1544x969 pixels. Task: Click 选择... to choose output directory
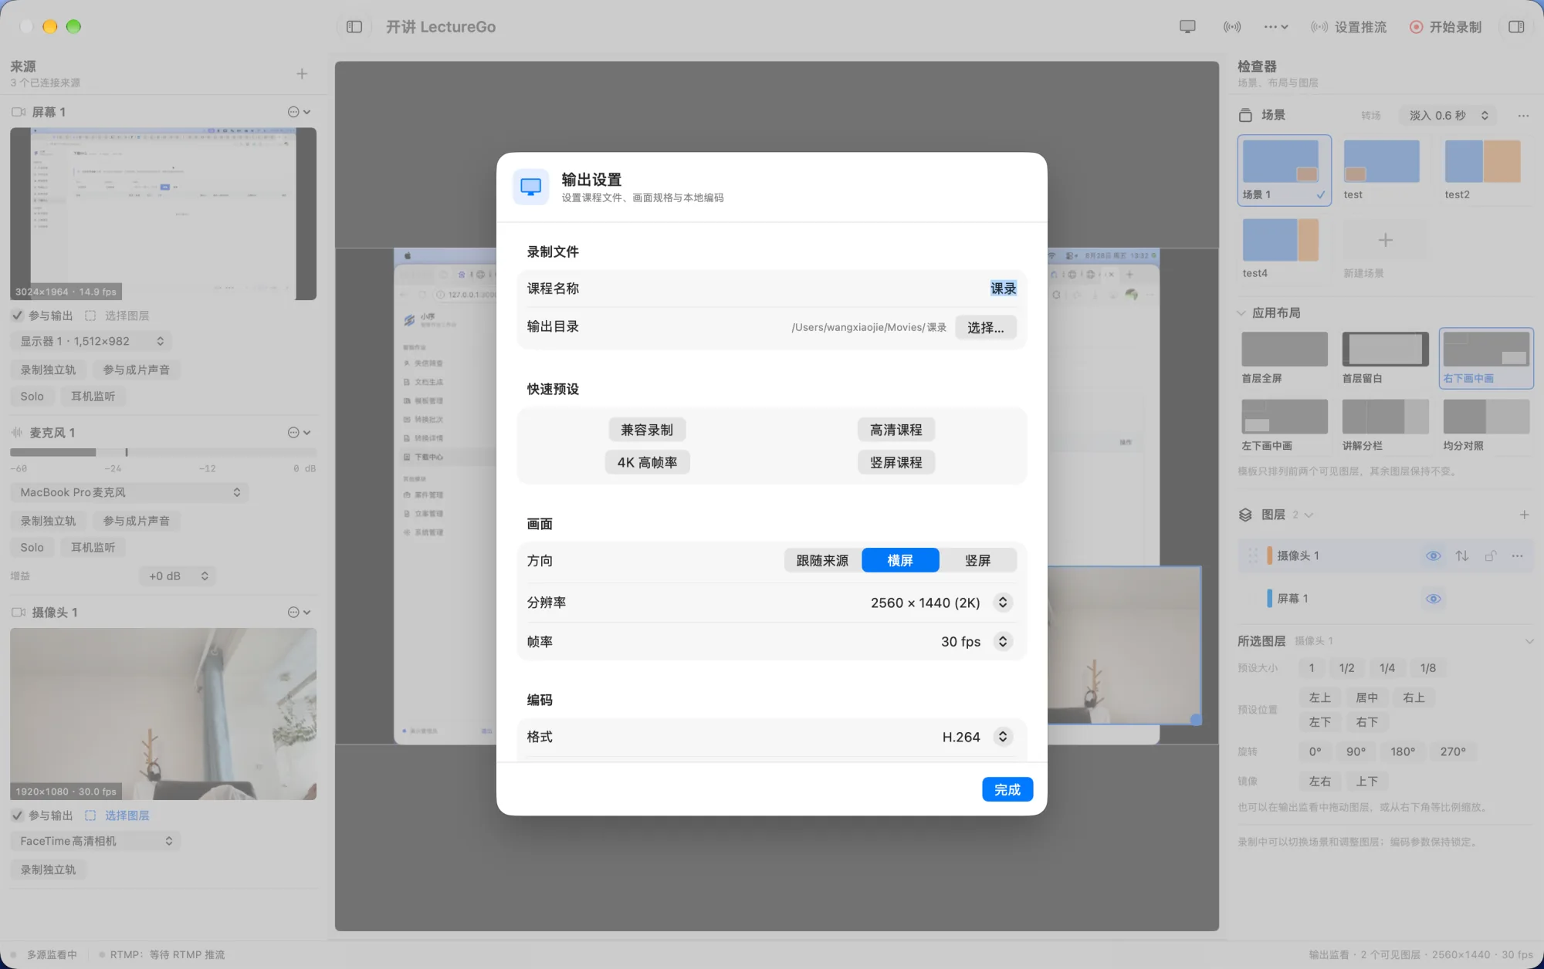click(986, 327)
